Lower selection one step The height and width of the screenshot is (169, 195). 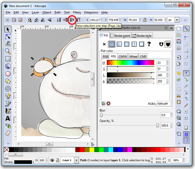65,20
